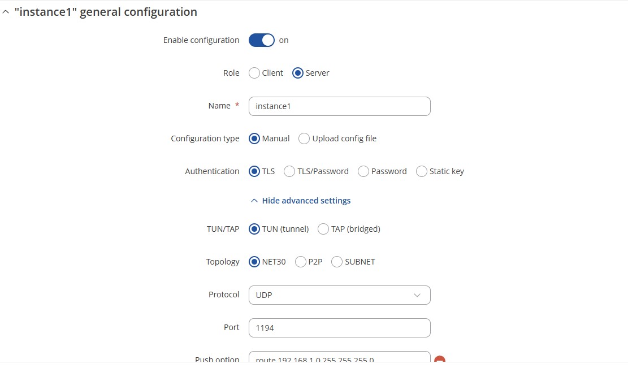This screenshot has width=628, height=368.
Task: Toggle the Enable configuration switch
Action: click(262, 40)
